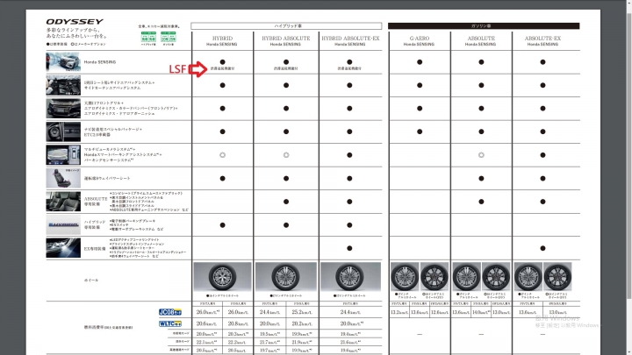
Task: Select the HYBRID ABSOLUTE·EX column header
Action: pyautogui.click(x=350, y=40)
